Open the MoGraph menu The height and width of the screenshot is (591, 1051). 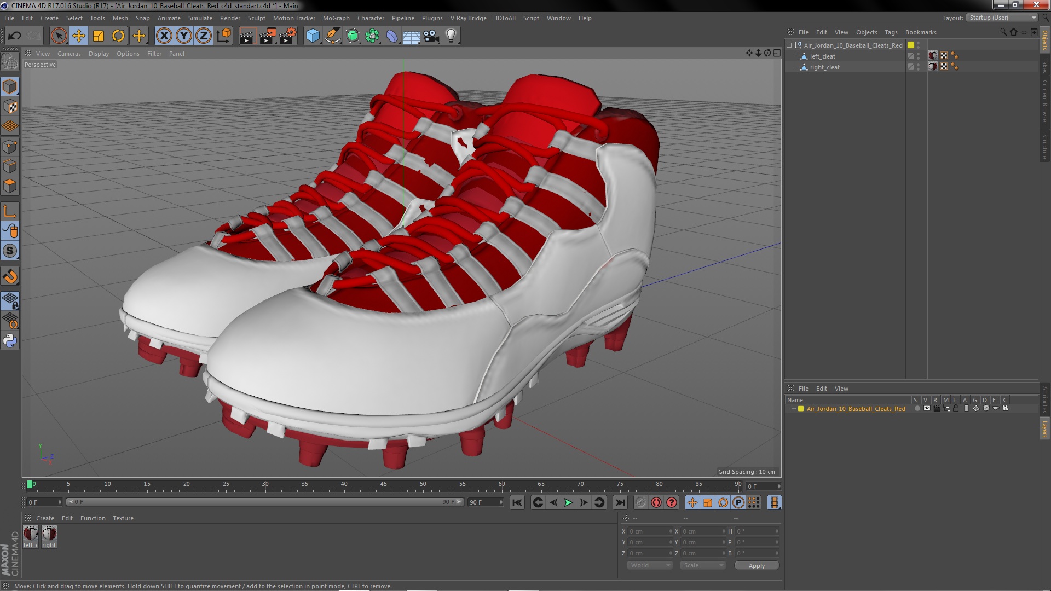(x=336, y=18)
